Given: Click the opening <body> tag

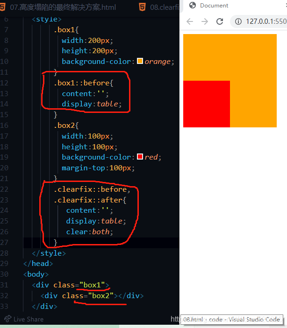Looking at the screenshot, I should [36, 274].
